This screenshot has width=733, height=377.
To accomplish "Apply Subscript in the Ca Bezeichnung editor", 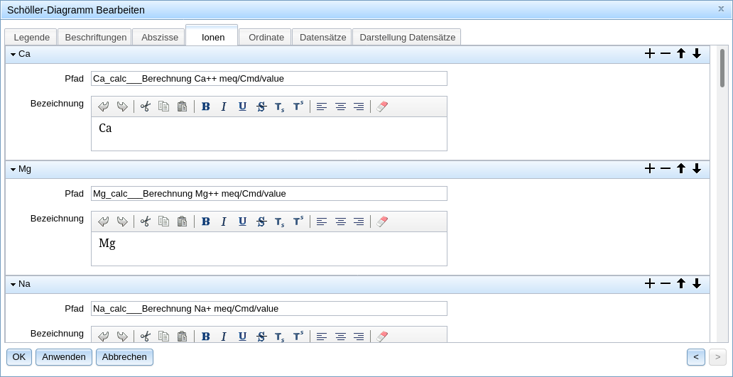I will coord(280,106).
